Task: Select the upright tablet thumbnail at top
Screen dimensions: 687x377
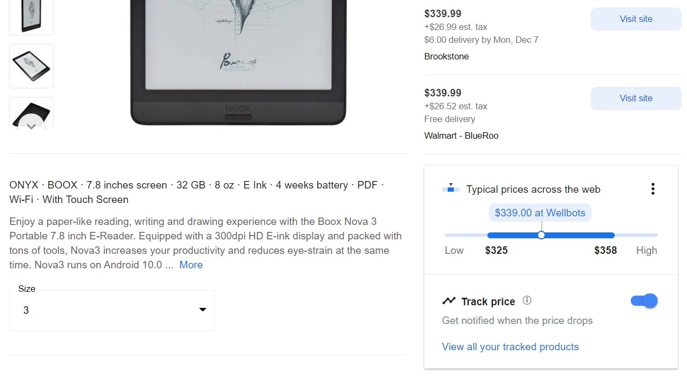Action: [31, 16]
